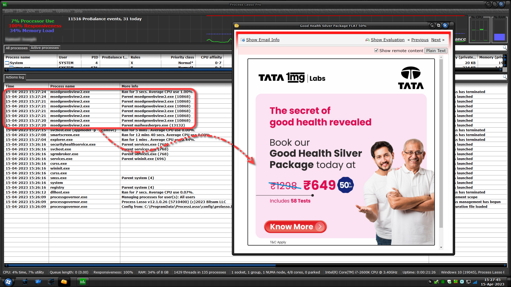Image resolution: width=511 pixels, height=287 pixels.
Task: Open the Help menu
Action: point(79,11)
